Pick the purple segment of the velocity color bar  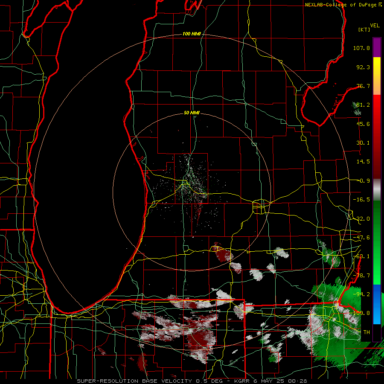coord(377,48)
